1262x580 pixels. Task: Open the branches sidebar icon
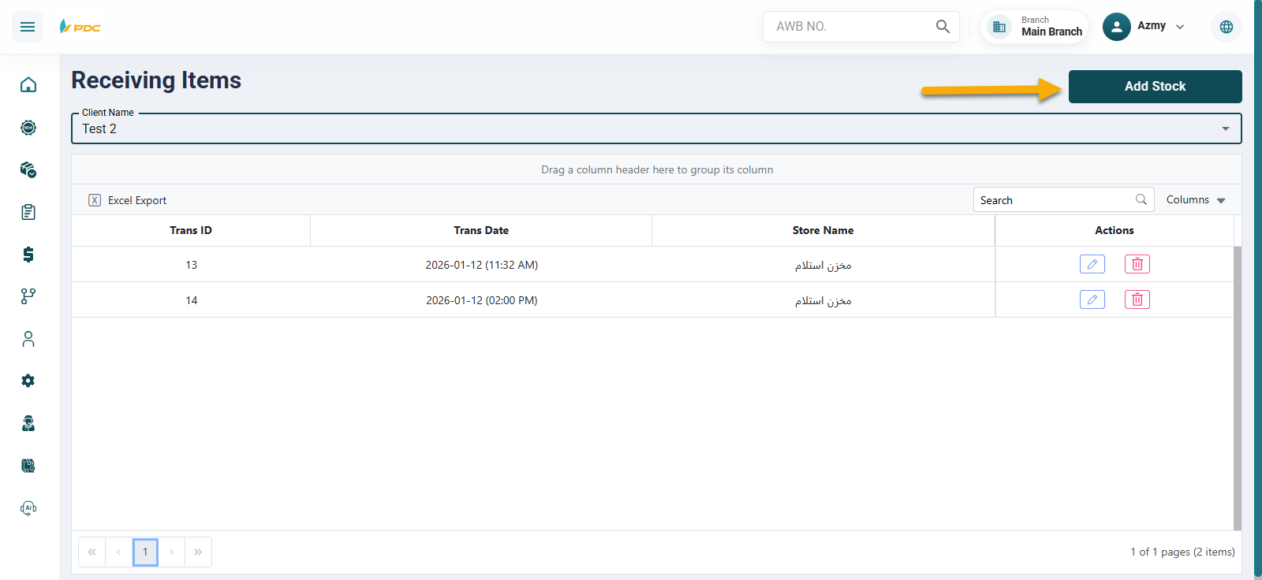(x=28, y=296)
